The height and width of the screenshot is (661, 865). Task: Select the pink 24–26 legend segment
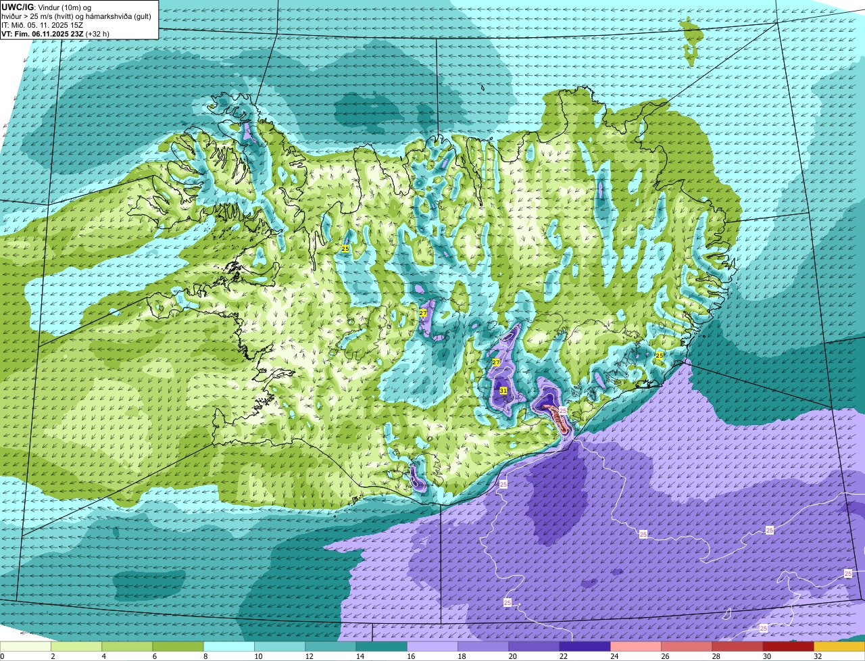tap(636, 647)
